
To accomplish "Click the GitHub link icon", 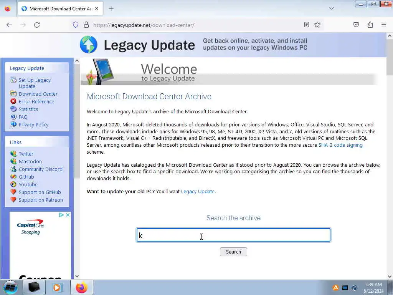I will coord(13,177).
